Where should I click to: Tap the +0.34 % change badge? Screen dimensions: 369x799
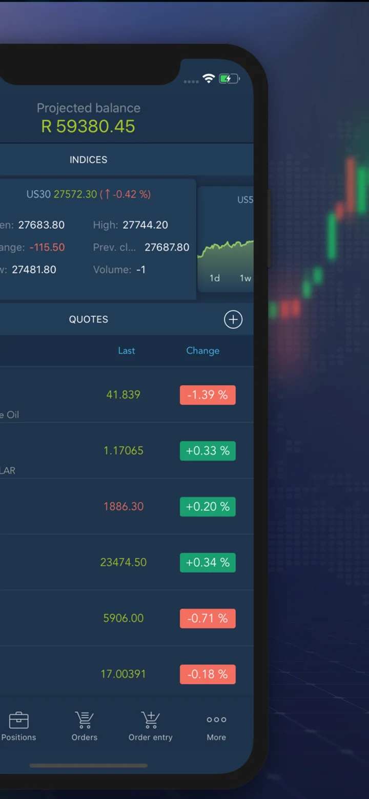[208, 563]
